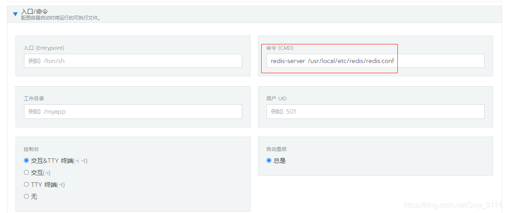Focus the 用户 UID input field

coord(375,111)
